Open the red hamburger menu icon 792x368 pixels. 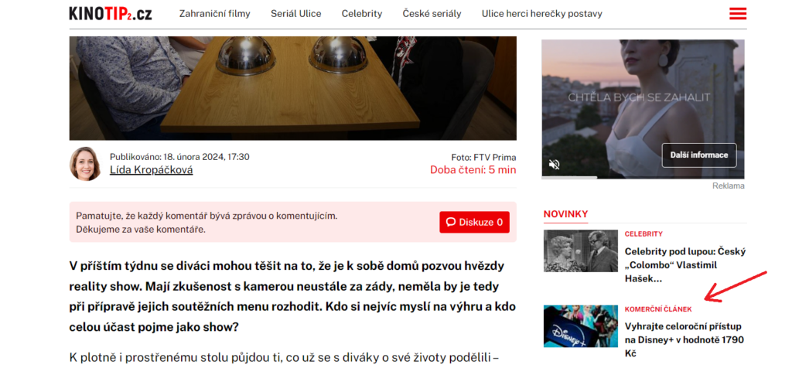point(738,14)
